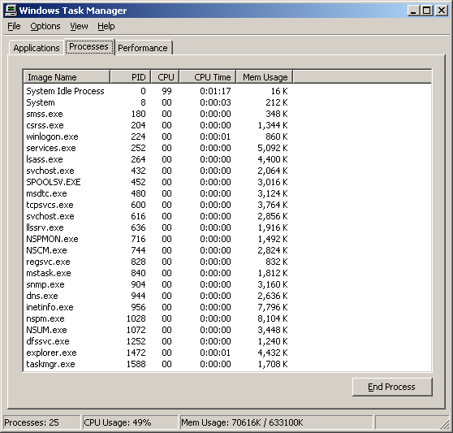
Task: Sort processes by PID column header
Action: [130, 77]
